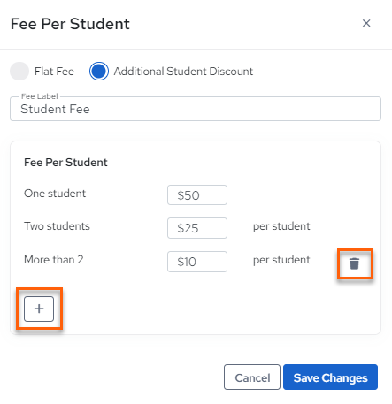
Task: Click the More than 2 row label
Action: [x=54, y=260]
